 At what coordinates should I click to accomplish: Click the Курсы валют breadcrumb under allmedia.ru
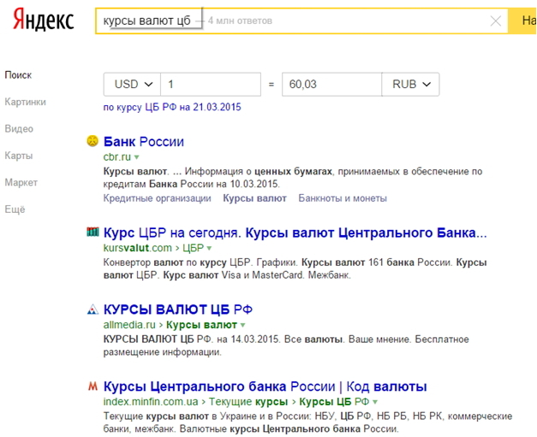point(202,324)
